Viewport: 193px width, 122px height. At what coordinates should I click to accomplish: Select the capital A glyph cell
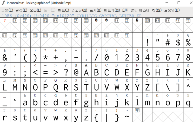coord(86,72)
